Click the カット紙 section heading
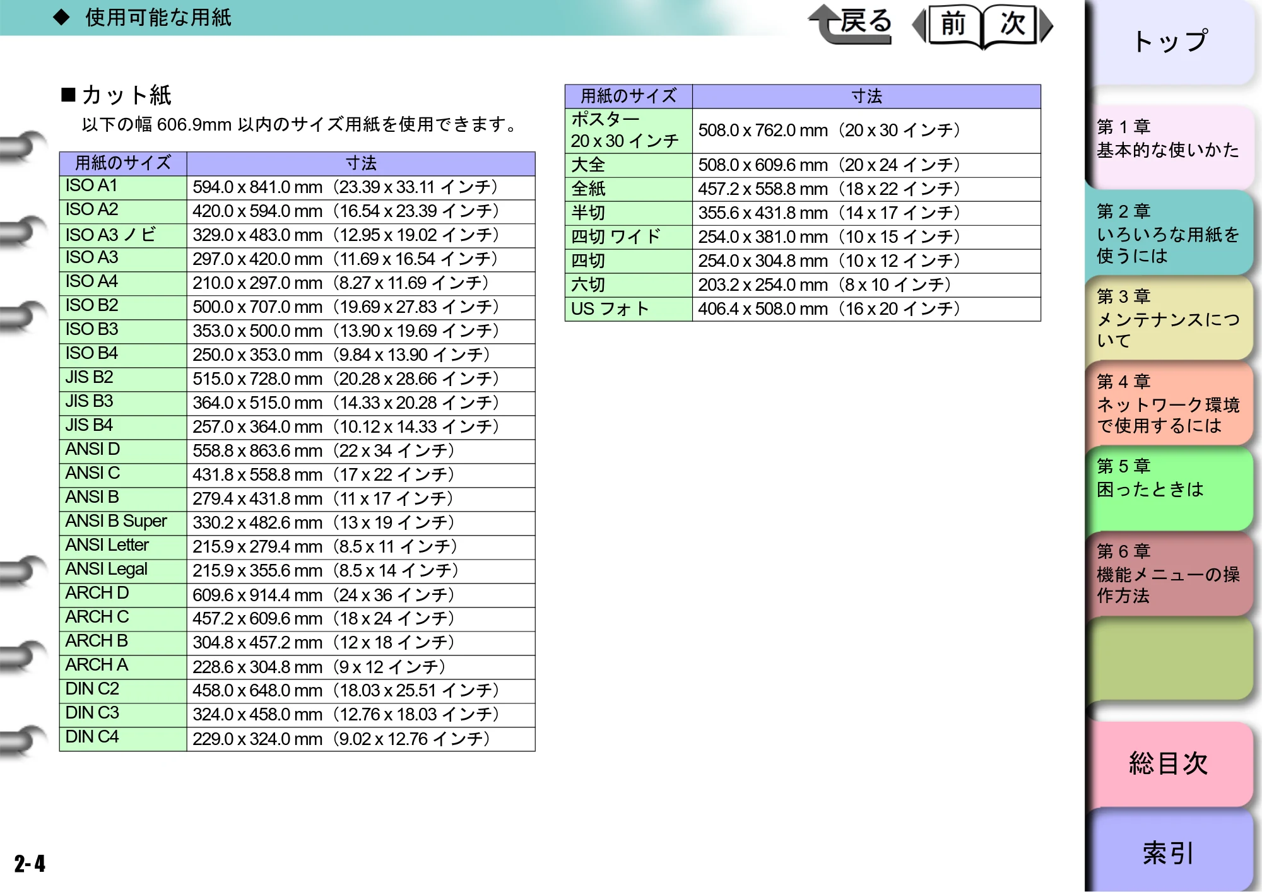Image resolution: width=1262 pixels, height=892 pixels. (116, 95)
